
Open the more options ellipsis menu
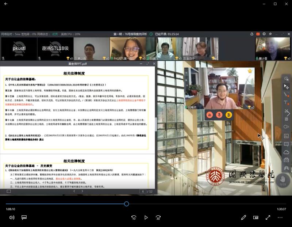coord(280,217)
